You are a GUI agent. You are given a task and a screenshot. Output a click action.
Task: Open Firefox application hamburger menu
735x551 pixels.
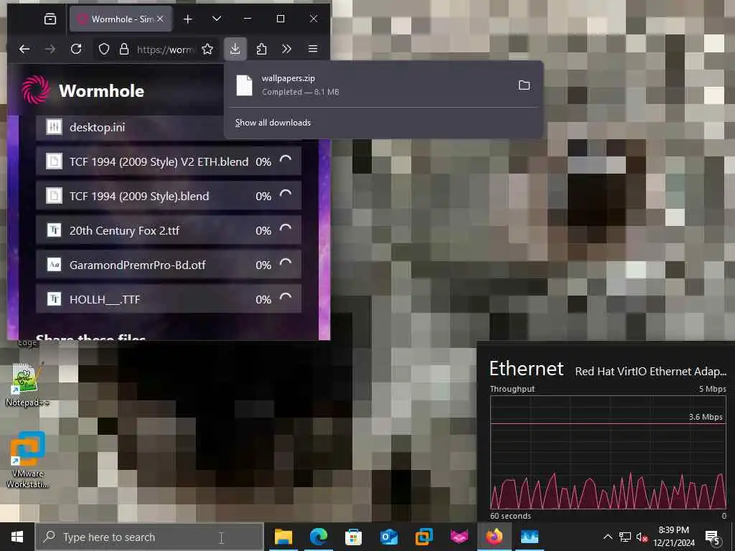click(x=313, y=49)
